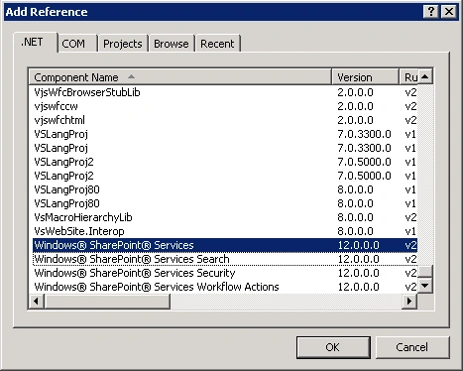463x371 pixels.
Task: Click the Cancel button
Action: [412, 347]
